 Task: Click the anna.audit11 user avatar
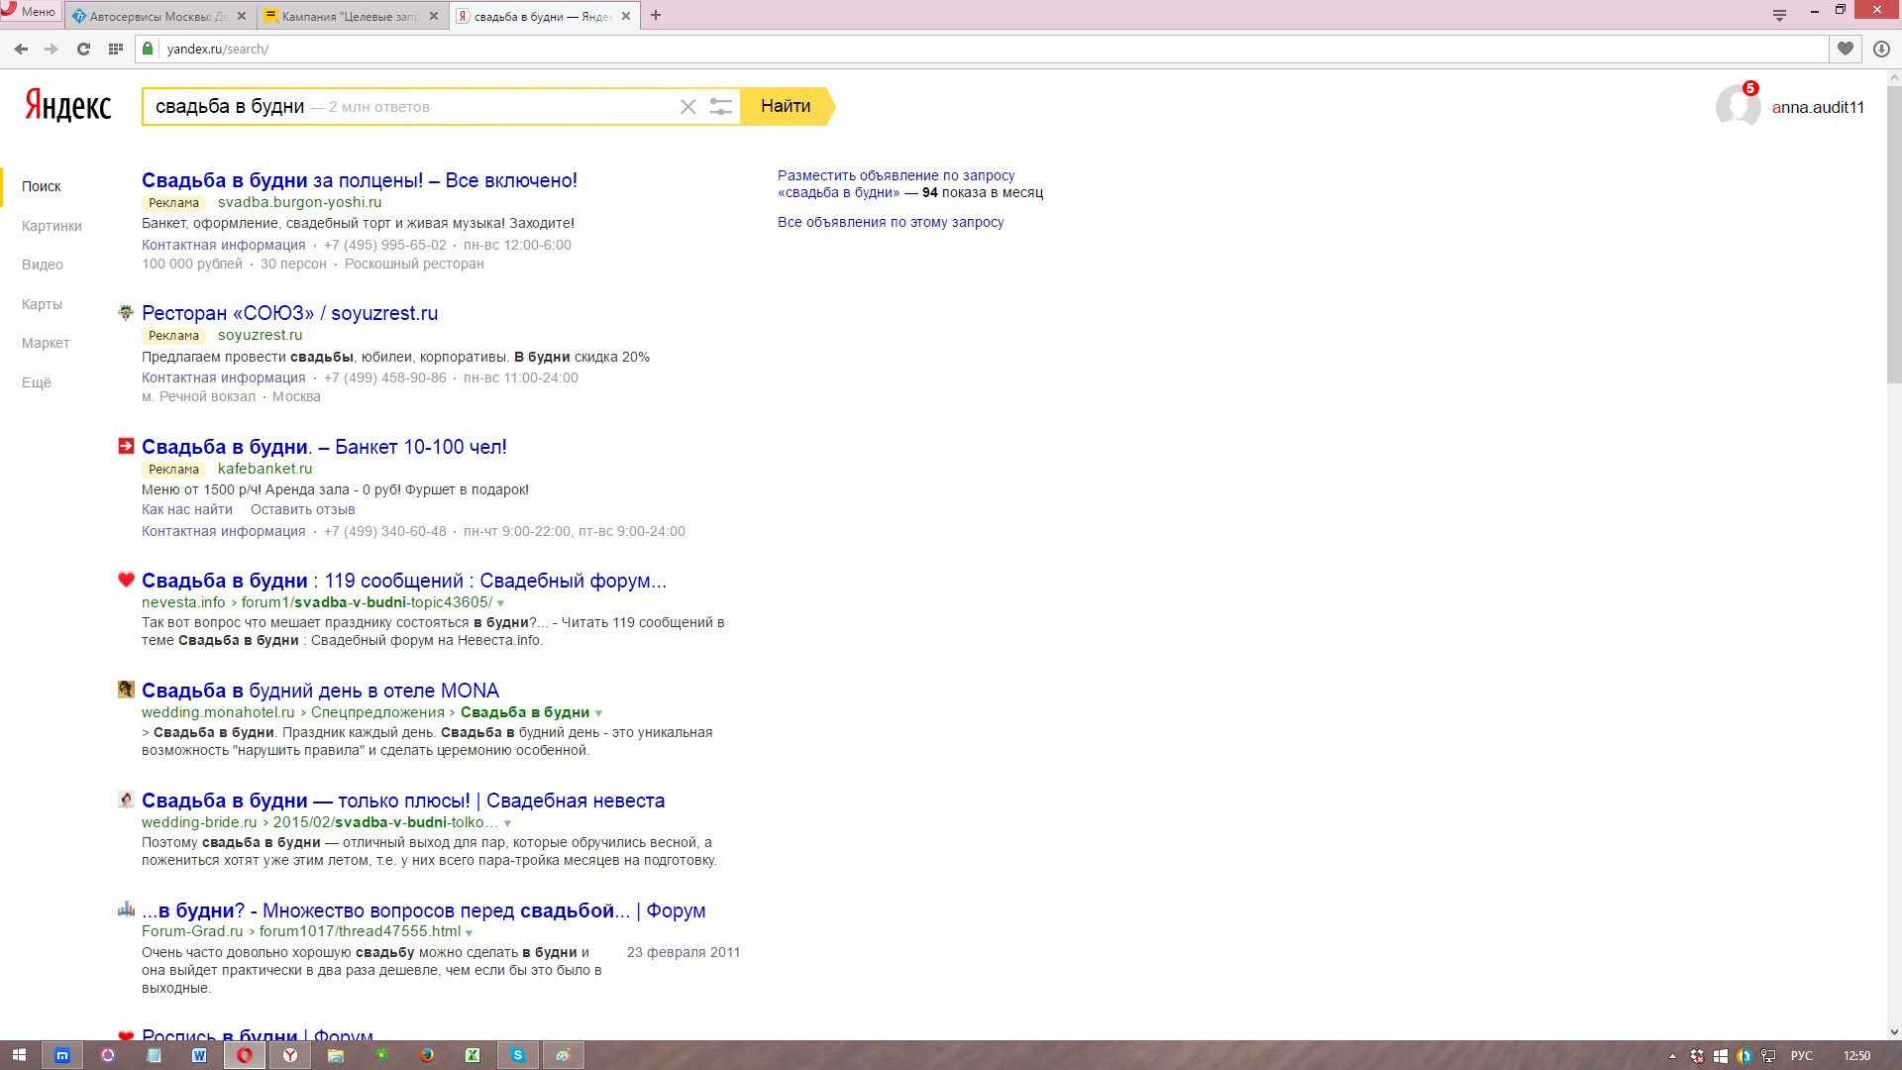click(x=1737, y=106)
